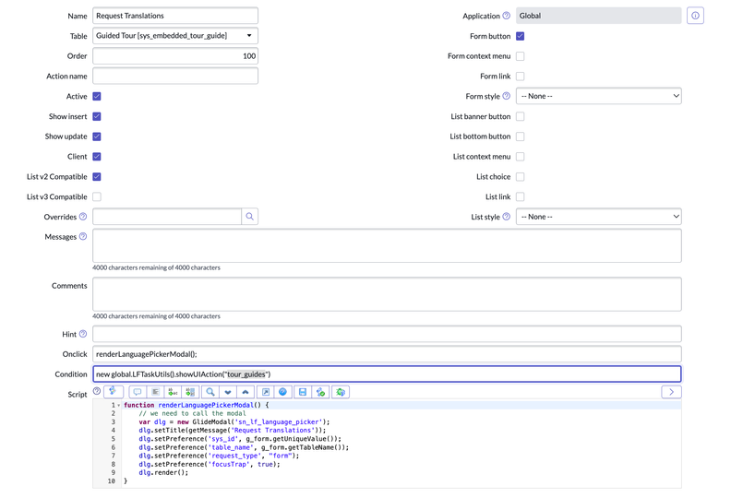Click the replace all icon in script toolbar
The image size is (731, 498).
191,392
